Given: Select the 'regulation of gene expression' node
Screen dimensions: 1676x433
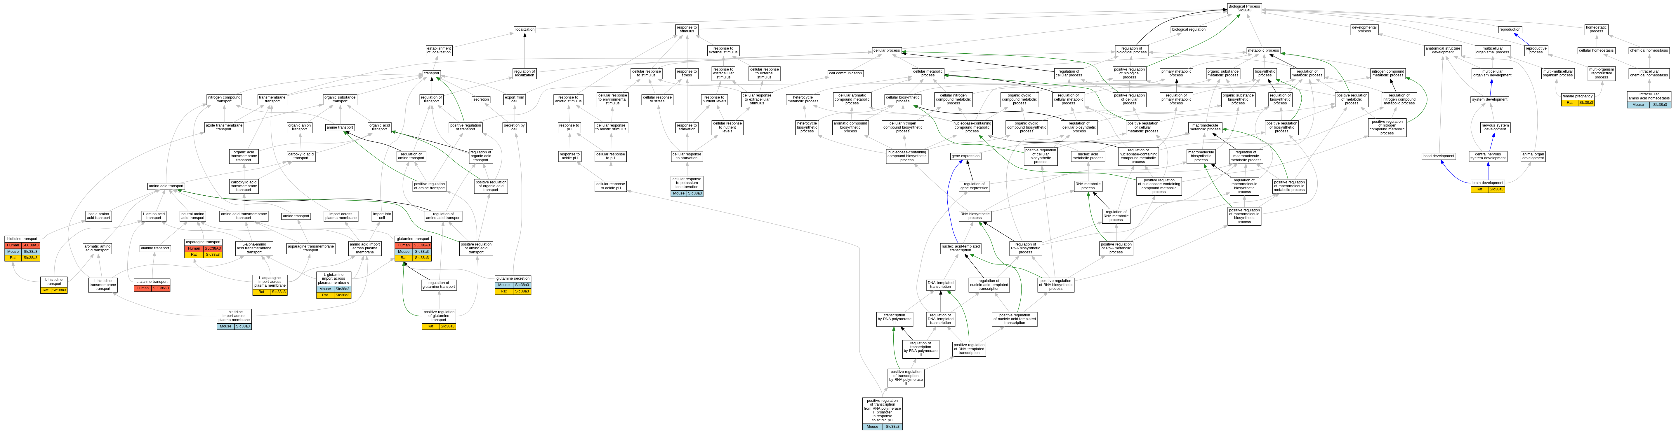Looking at the screenshot, I should pyautogui.click(x=974, y=186).
